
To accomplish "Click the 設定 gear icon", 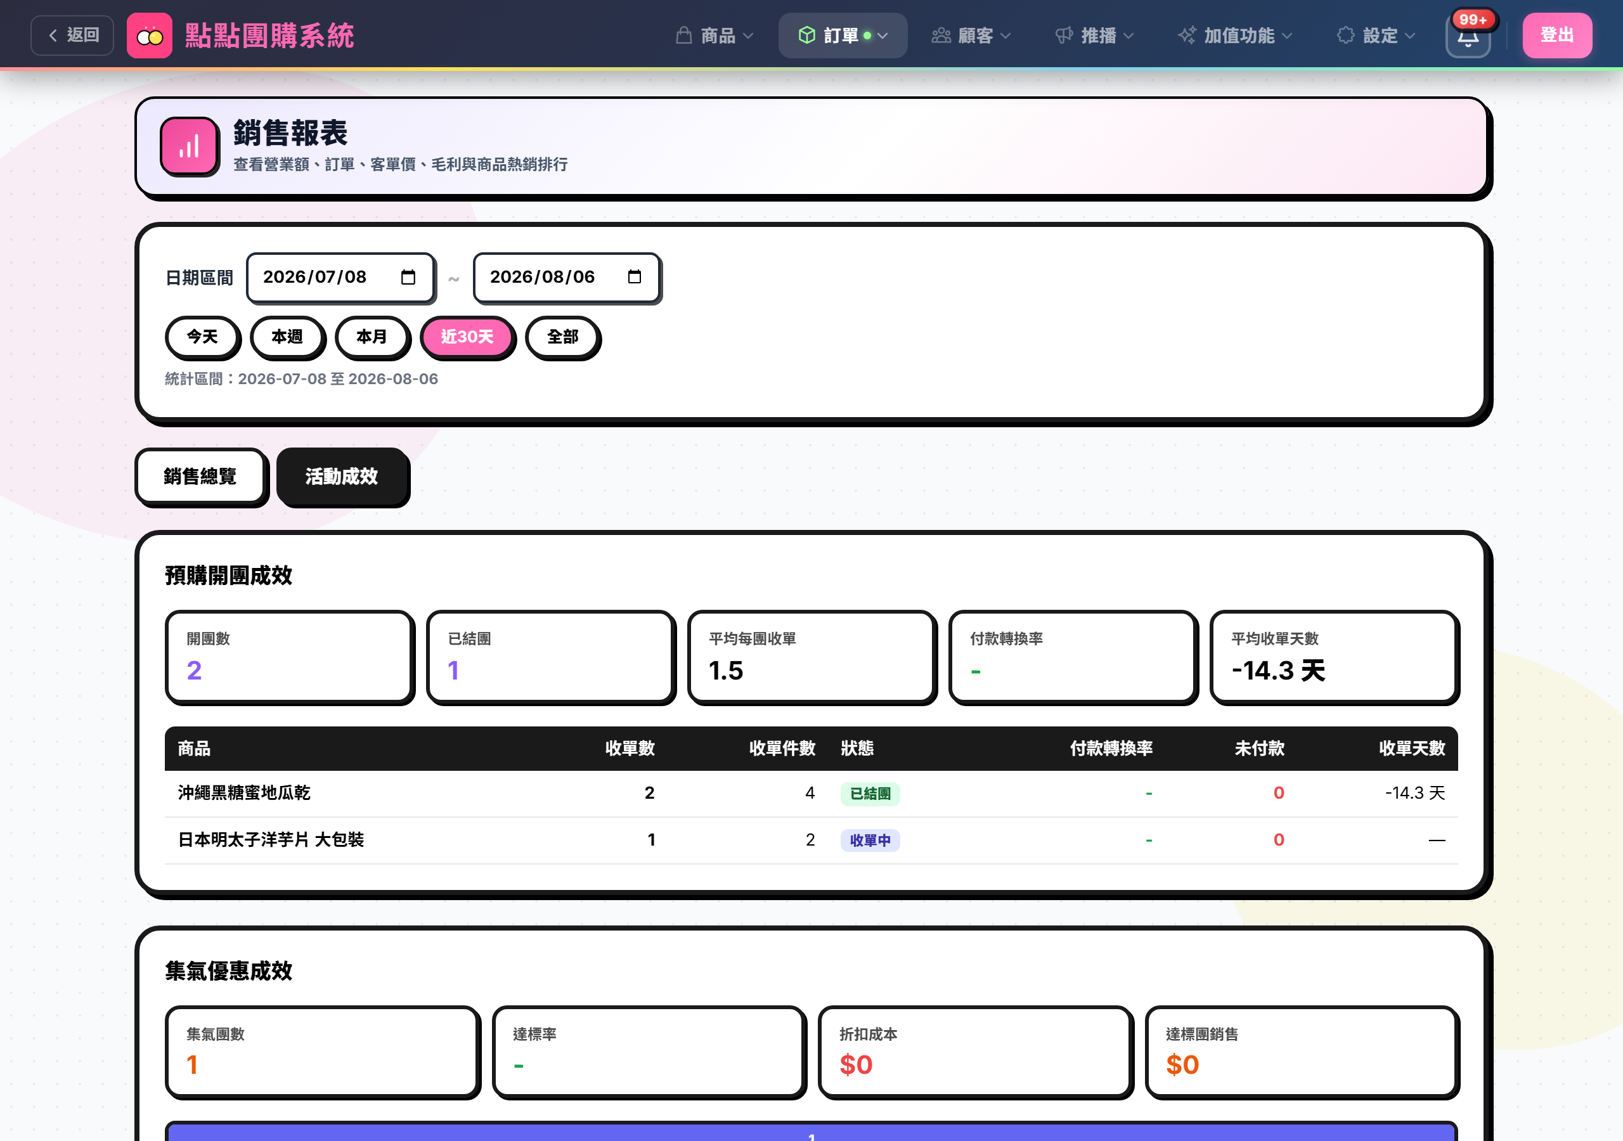I will (1346, 35).
